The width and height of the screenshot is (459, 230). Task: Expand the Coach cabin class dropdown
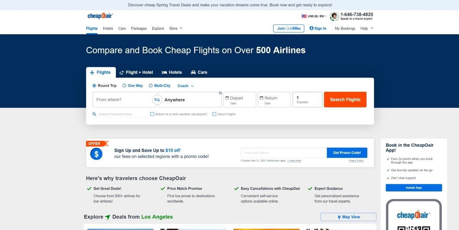pos(186,86)
